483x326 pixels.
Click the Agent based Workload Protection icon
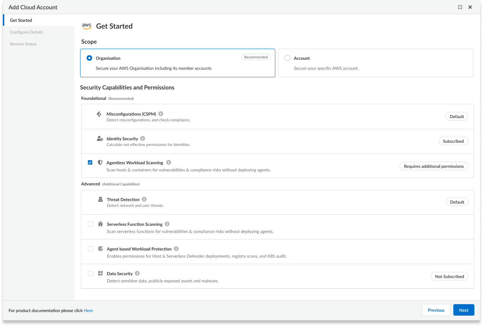(100, 249)
